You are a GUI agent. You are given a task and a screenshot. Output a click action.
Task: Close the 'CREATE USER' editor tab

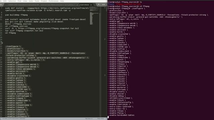[77, 5]
